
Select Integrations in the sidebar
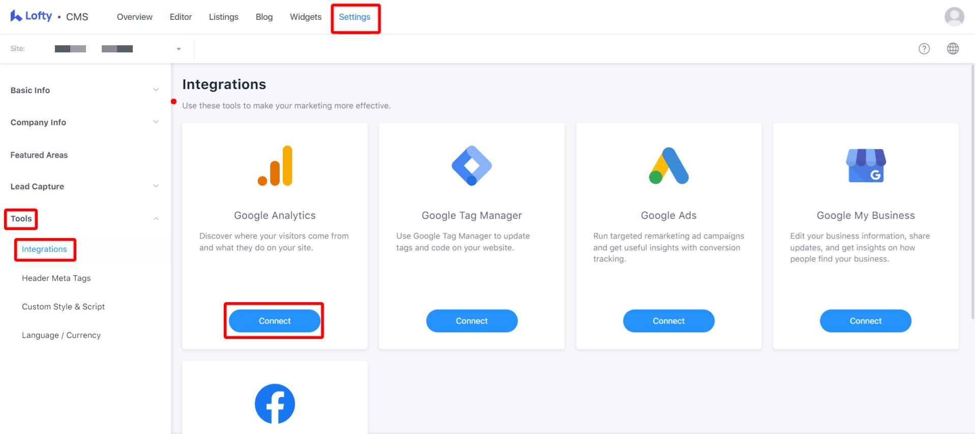click(x=44, y=249)
